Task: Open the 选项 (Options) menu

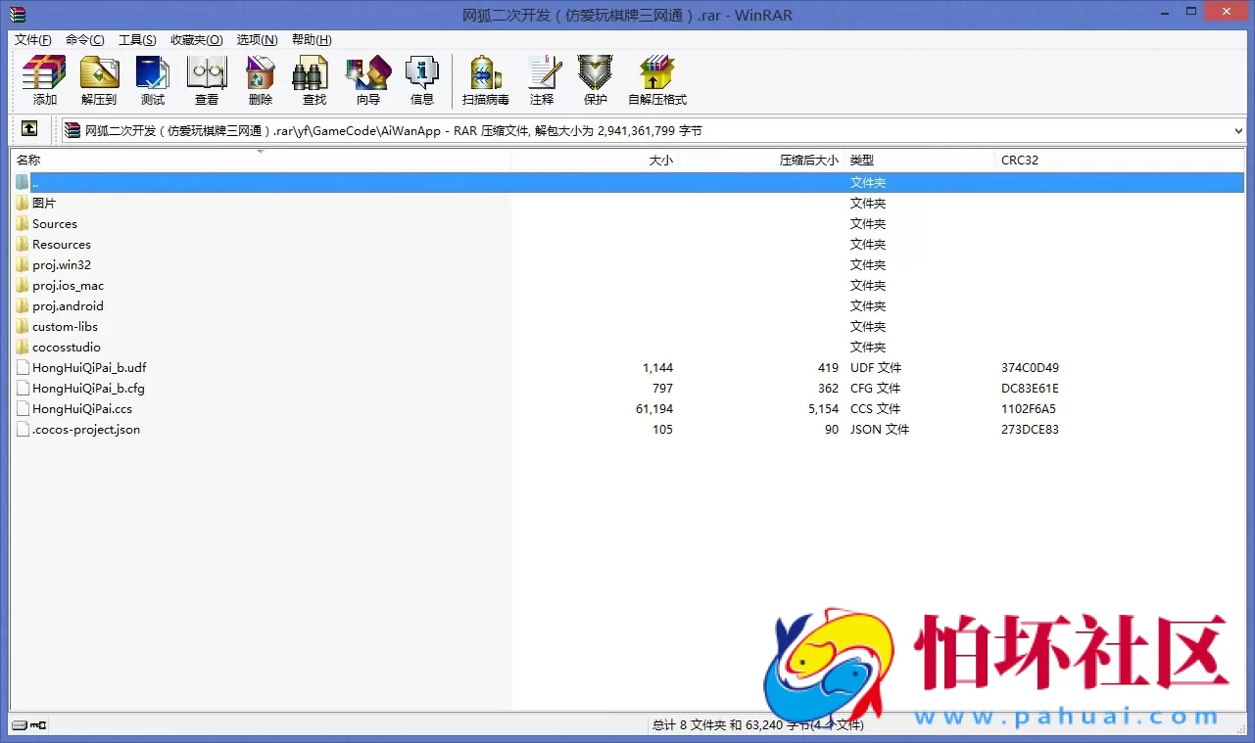Action: coord(256,39)
